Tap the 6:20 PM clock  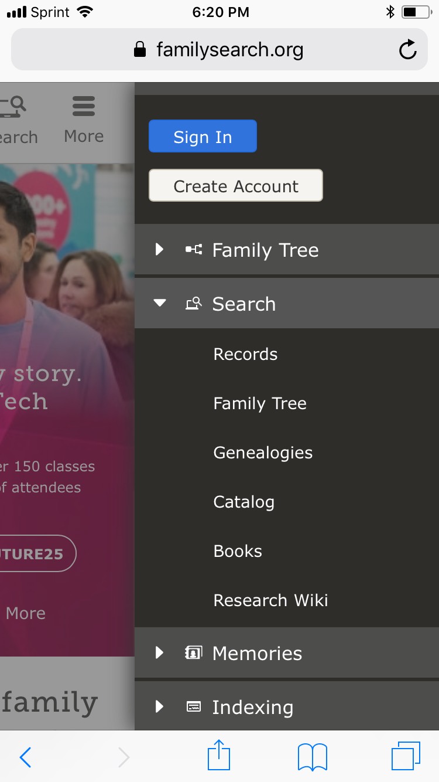click(220, 12)
